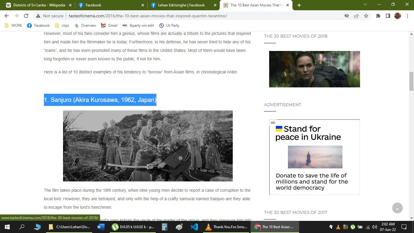Viewport: 414px width, 233px height.
Task: Open a new tab with the plus button
Action: [x=299, y=5]
